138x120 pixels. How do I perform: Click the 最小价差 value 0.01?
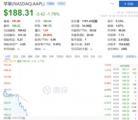pyautogui.click(x=87, y=44)
